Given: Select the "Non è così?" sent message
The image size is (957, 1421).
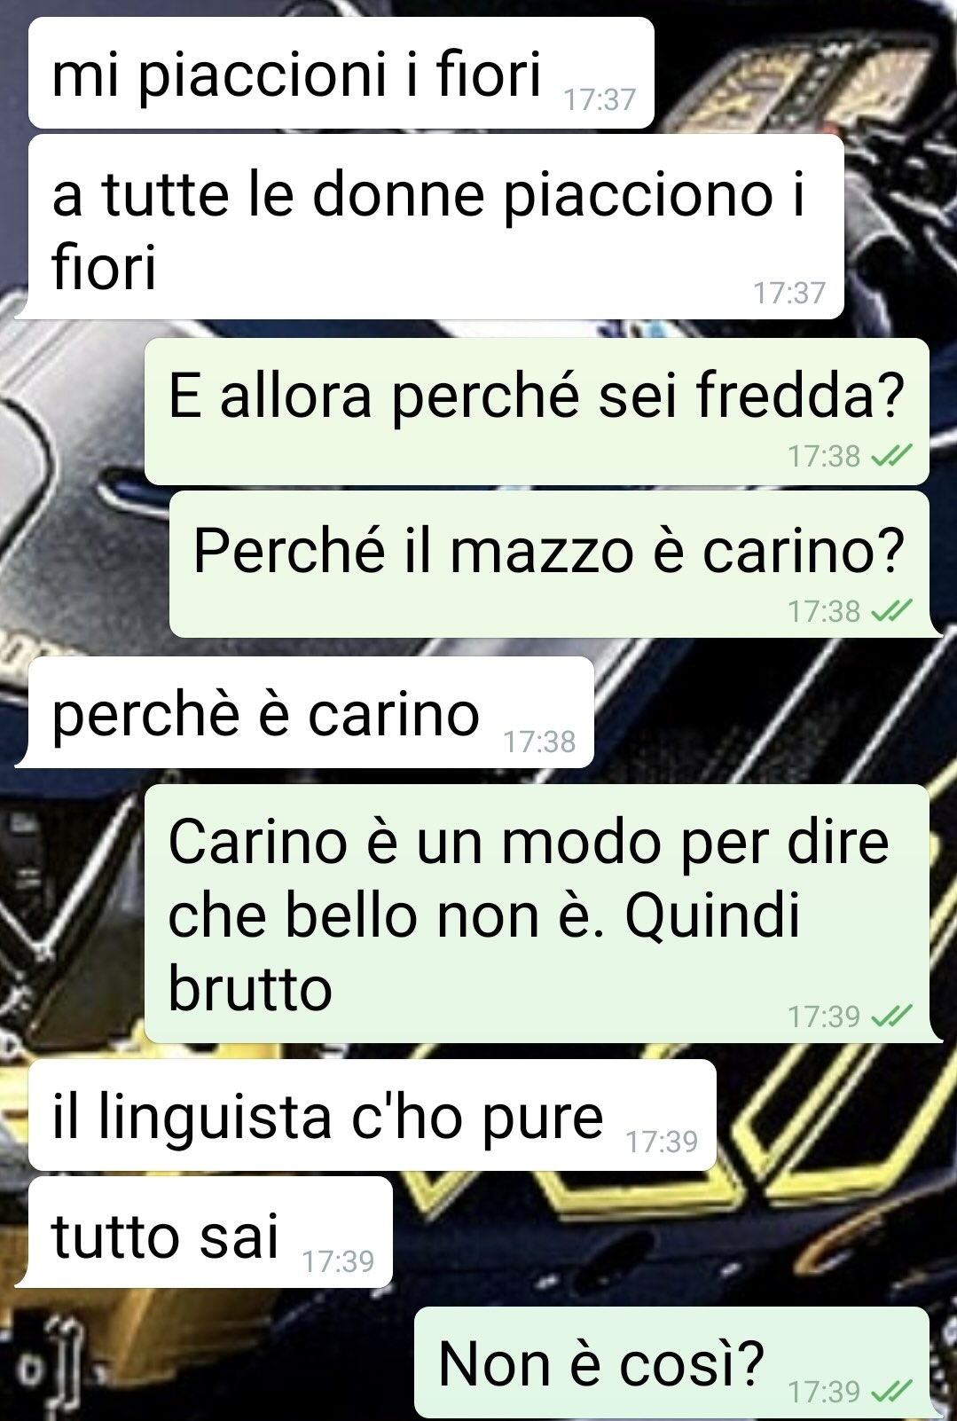Looking at the screenshot, I should [671, 1362].
